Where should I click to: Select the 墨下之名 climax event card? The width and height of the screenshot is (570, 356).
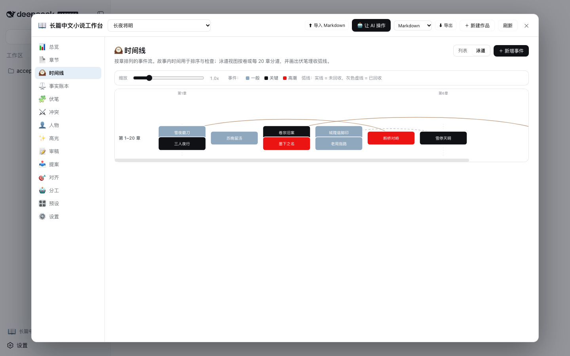click(x=287, y=144)
